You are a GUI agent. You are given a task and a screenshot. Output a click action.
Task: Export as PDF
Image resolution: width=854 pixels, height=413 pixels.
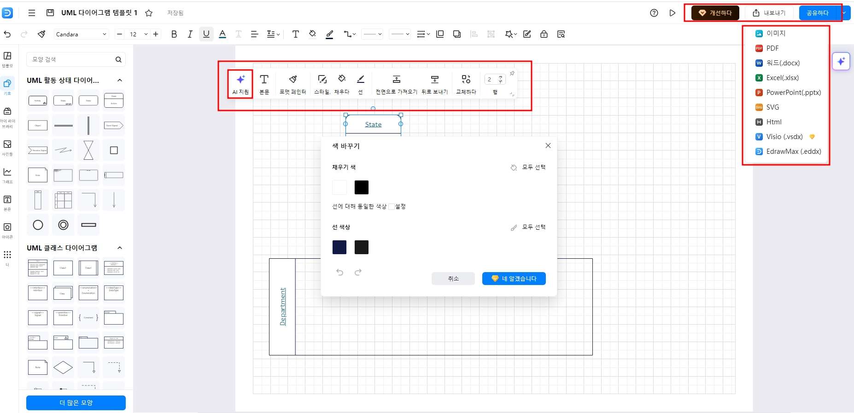767,48
